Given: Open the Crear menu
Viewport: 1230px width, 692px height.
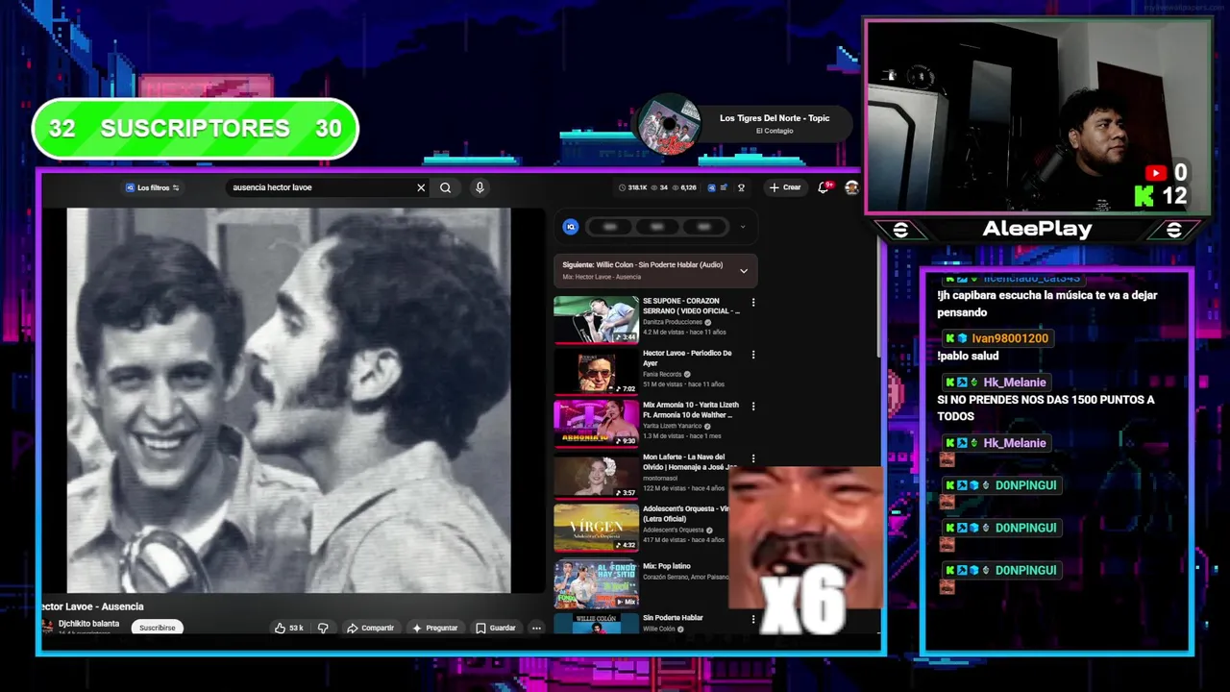Looking at the screenshot, I should point(785,187).
